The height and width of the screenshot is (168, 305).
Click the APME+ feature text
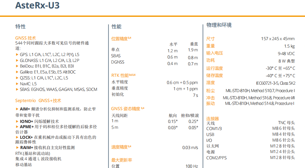[x=56, y=129]
